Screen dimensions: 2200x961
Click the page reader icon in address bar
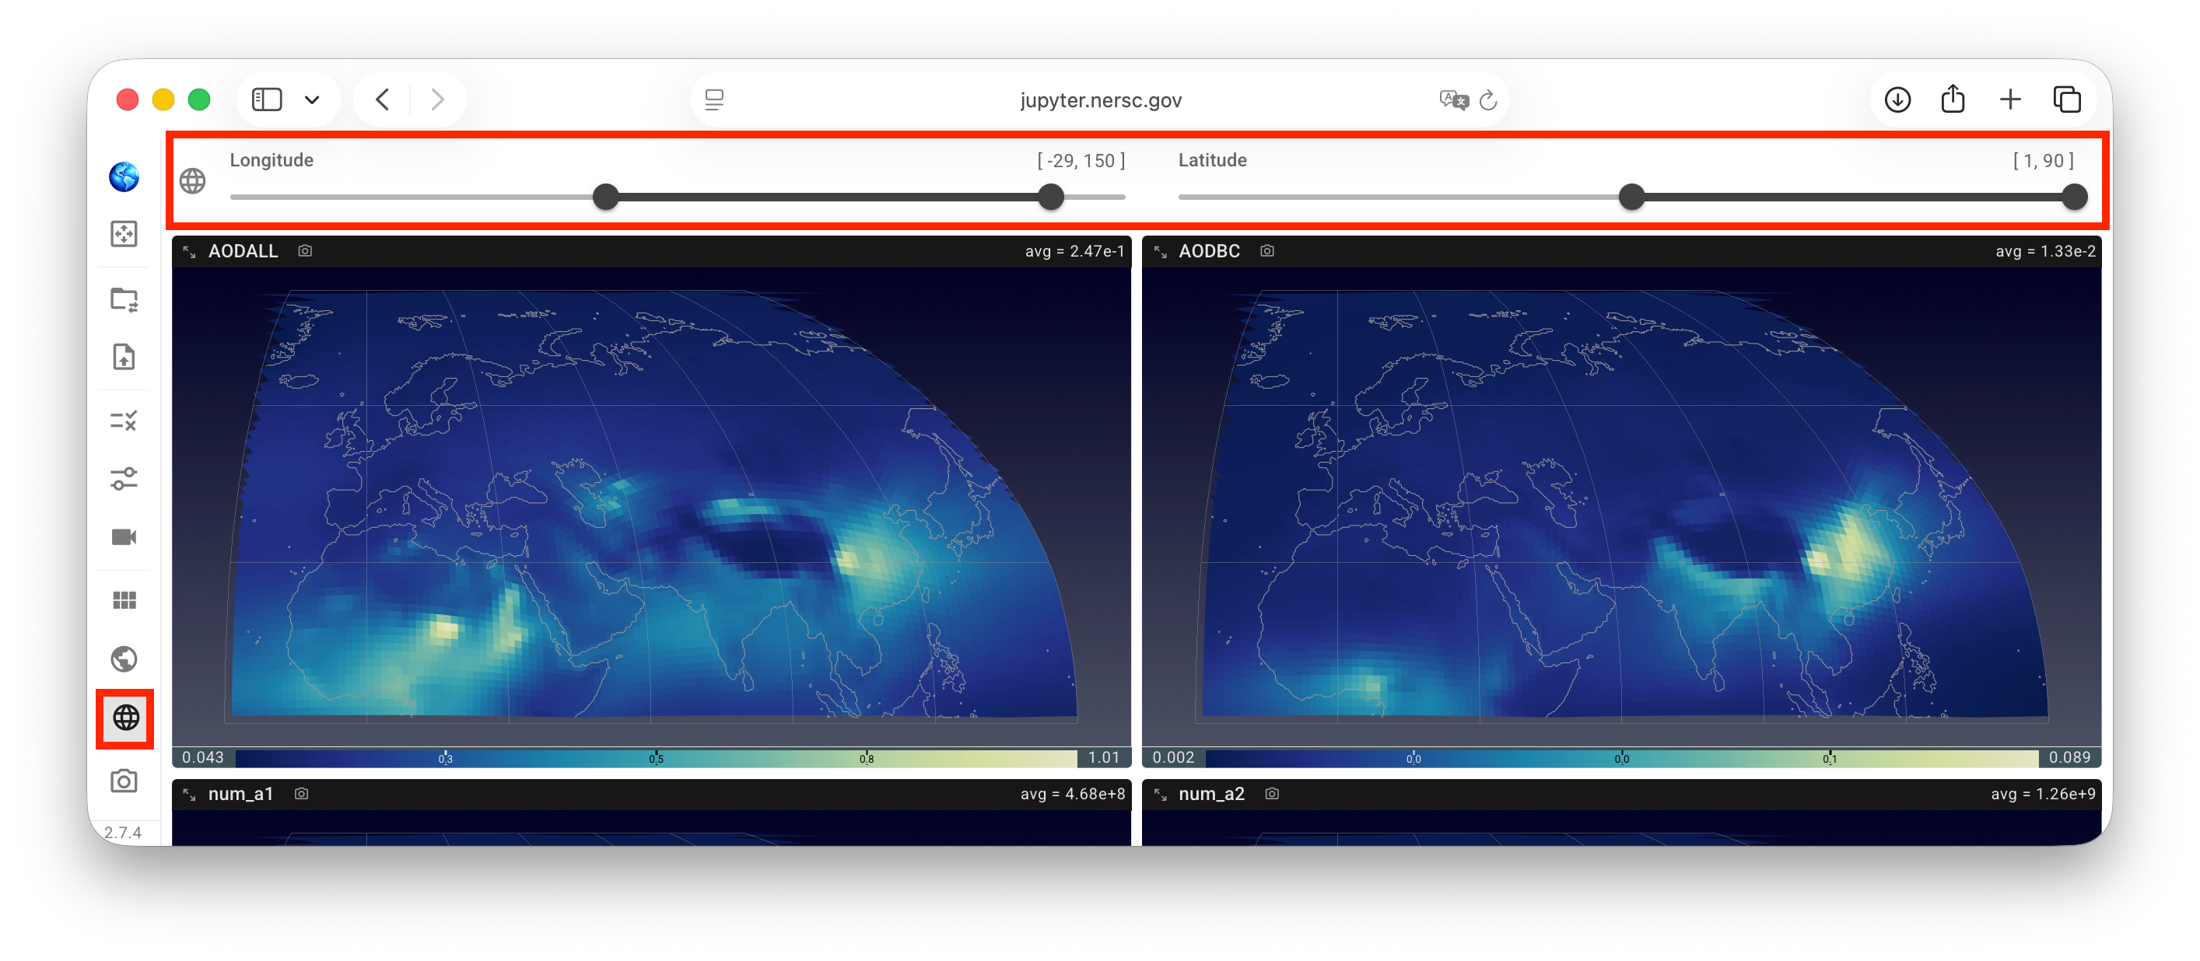(x=715, y=100)
